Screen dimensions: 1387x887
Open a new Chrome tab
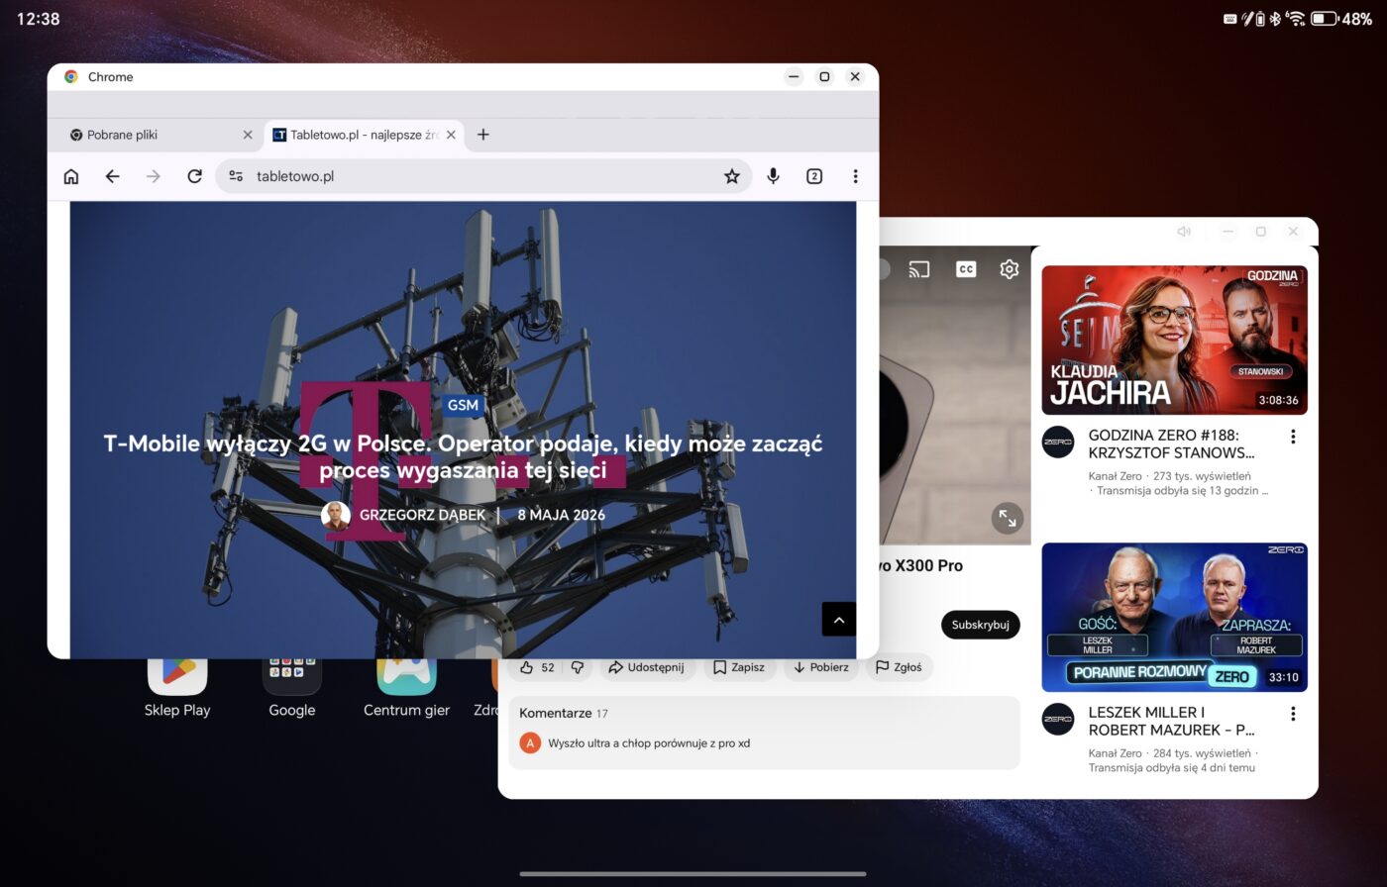482,135
